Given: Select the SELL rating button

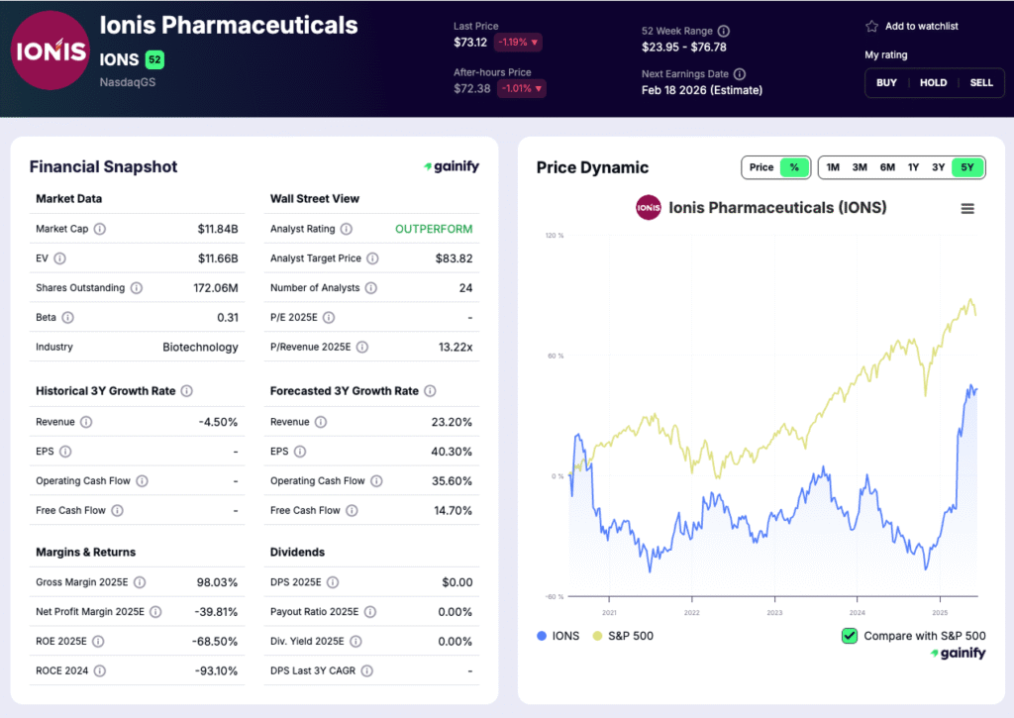Looking at the screenshot, I should [981, 83].
